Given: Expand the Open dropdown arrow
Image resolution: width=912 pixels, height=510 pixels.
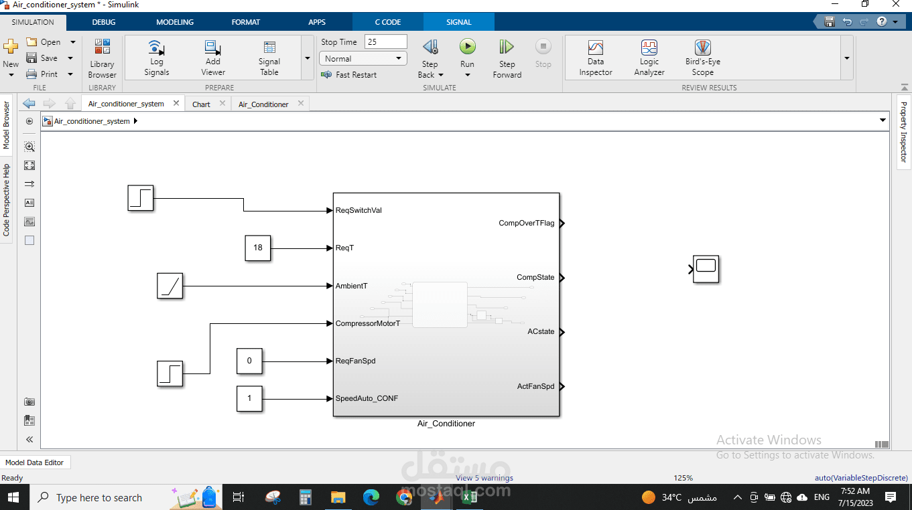Looking at the screenshot, I should click(72, 41).
